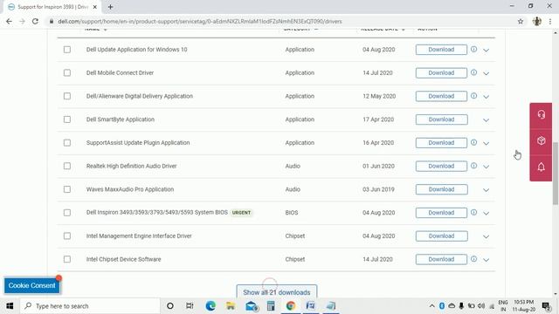Image resolution: width=559 pixels, height=314 pixels.
Task: Check Dell/Alienware Digital Delivery Application row
Action: [67, 96]
